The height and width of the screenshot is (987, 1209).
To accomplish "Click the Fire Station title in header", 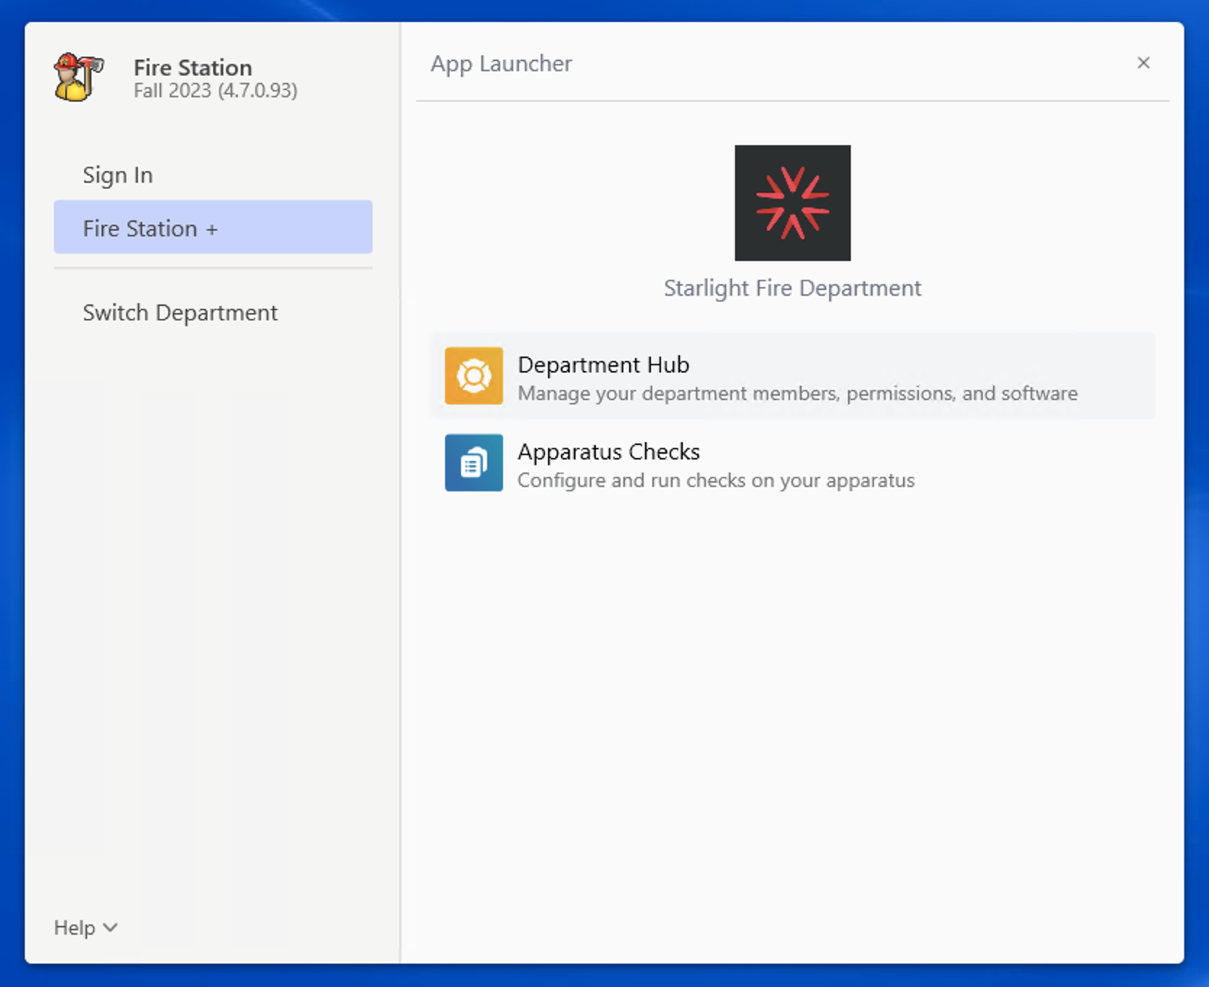I will coord(193,67).
